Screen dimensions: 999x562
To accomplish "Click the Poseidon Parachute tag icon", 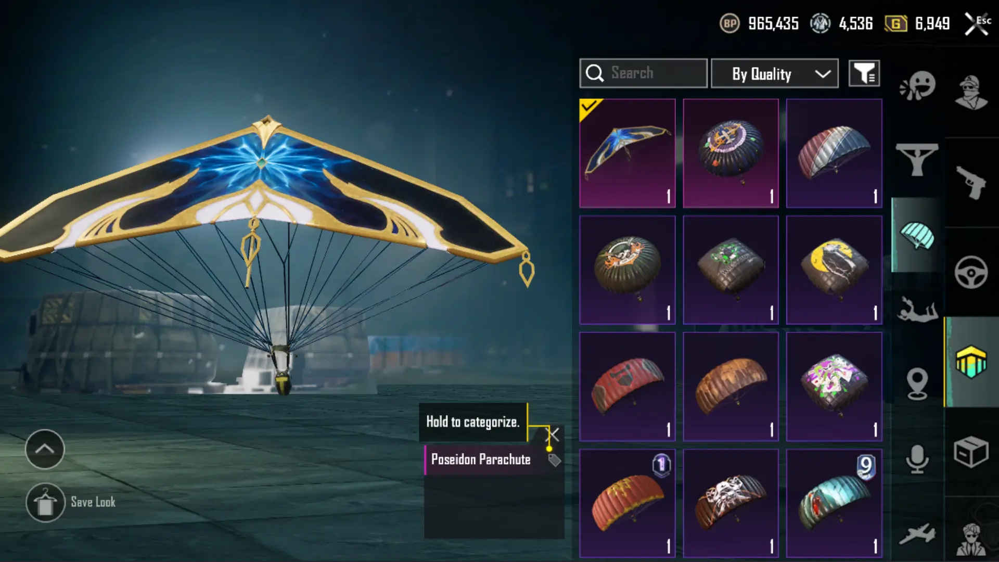I will (554, 460).
